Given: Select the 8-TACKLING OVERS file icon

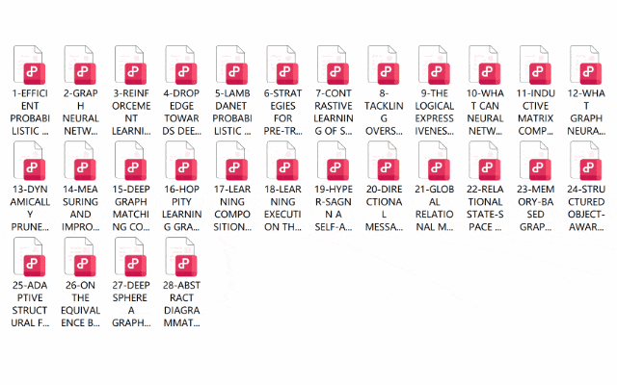Looking at the screenshot, I should coord(384,64).
